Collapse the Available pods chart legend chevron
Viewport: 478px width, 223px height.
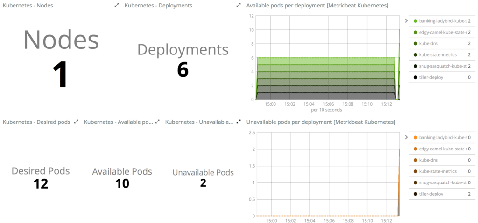(406, 21)
